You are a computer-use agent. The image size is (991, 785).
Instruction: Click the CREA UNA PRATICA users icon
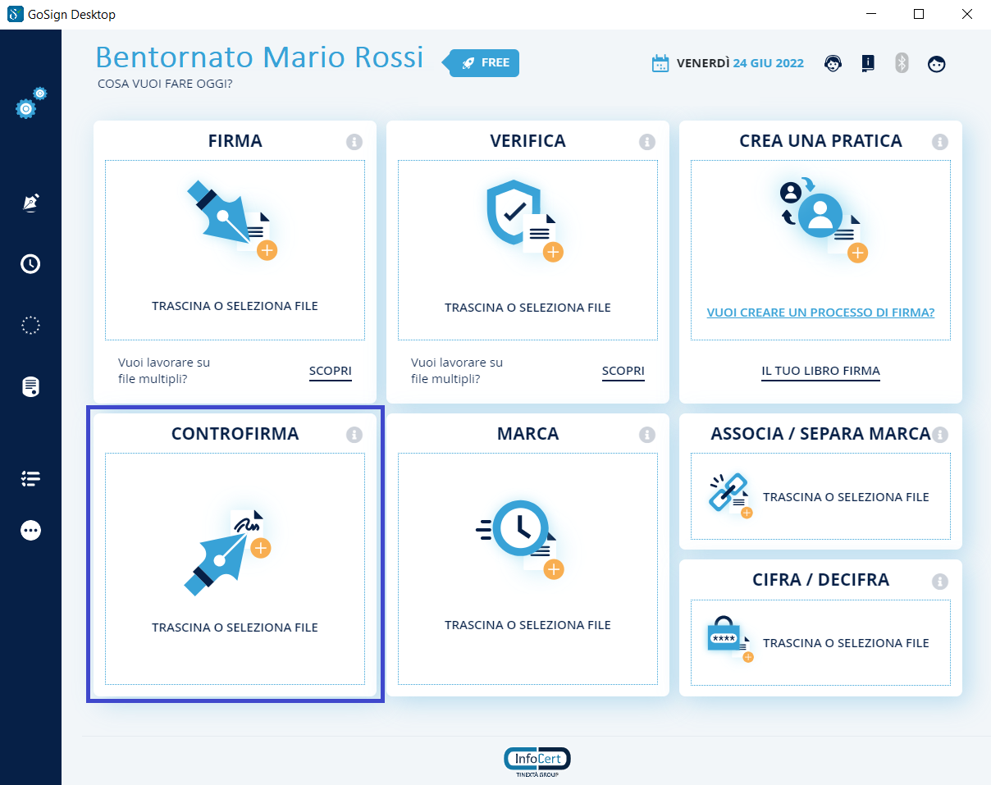(822, 220)
